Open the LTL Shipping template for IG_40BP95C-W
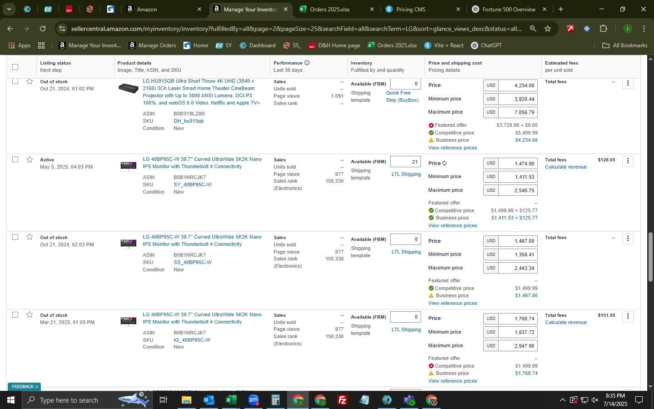654x409 pixels. (x=406, y=329)
